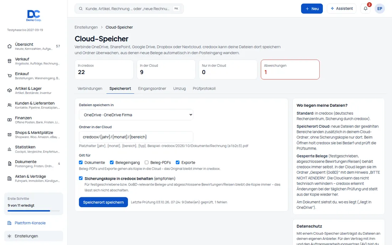The image size is (392, 245).
Task: Click the Dokumente count badge 4
Action: click(59, 164)
